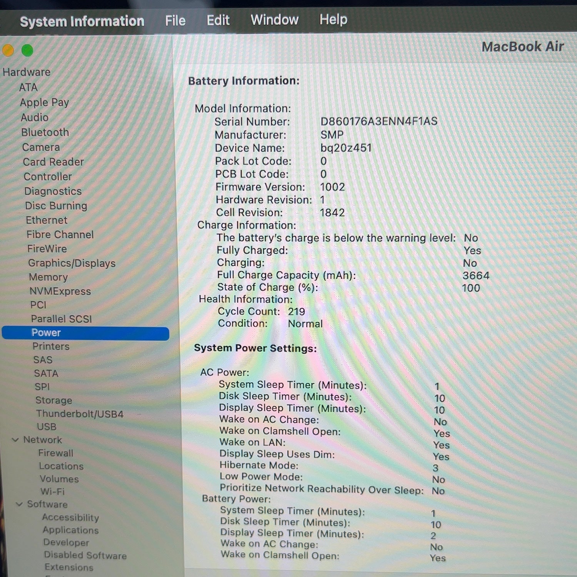The width and height of the screenshot is (577, 577).
Task: Select Apple Pay in the sidebar
Action: pos(45,102)
